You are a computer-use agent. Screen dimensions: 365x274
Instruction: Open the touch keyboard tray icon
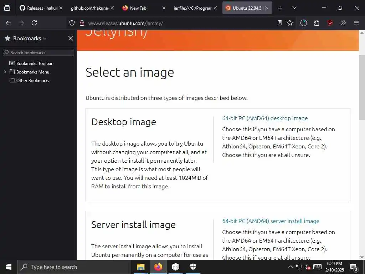point(317,267)
